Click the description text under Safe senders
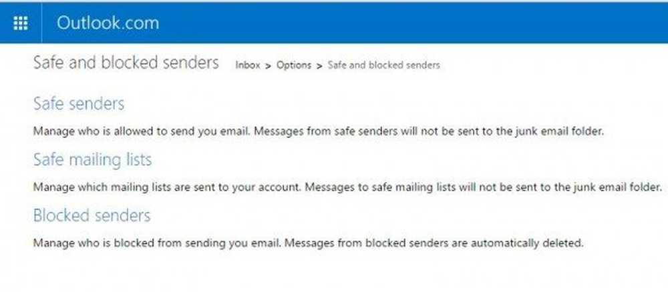The width and height of the screenshot is (668, 292). point(319,131)
